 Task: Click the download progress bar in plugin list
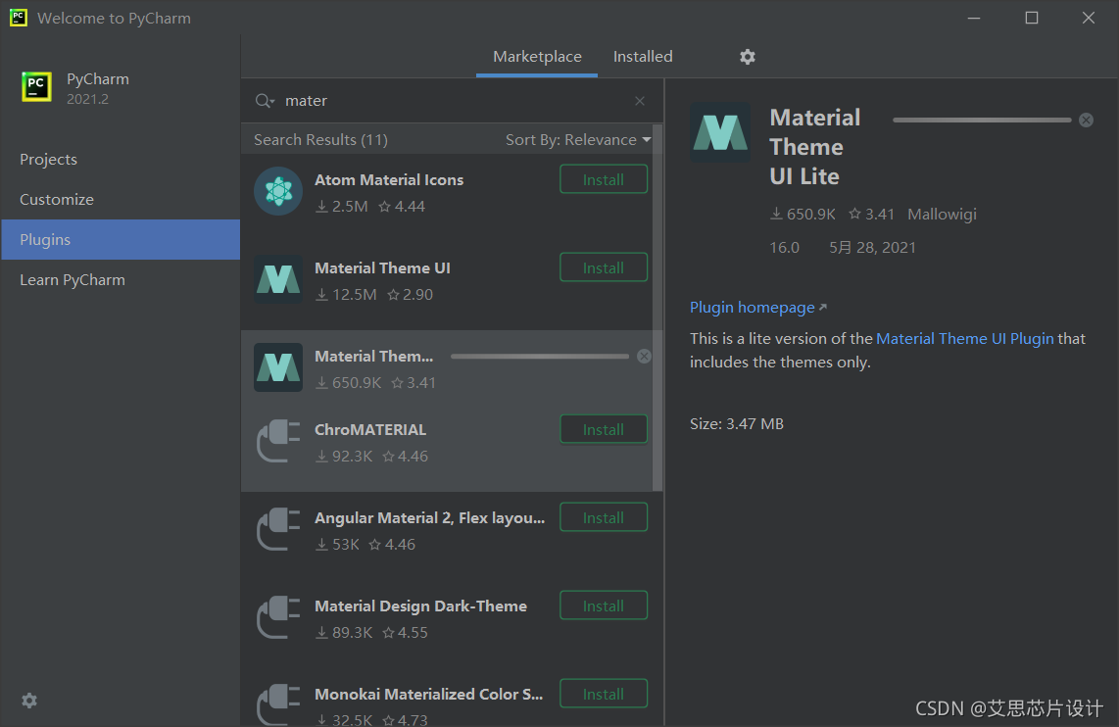pos(540,356)
